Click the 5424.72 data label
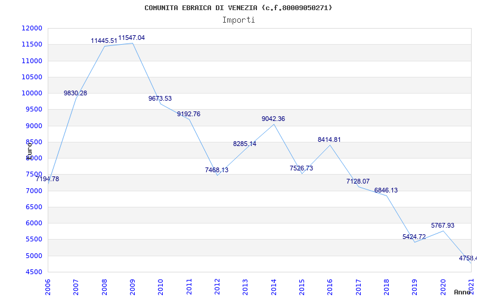Screen dimensions: 477x298 click(x=414, y=237)
